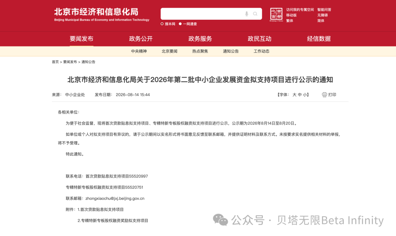Open the 经信数据 main navigation tab
The image size is (396, 236).
click(319, 38)
